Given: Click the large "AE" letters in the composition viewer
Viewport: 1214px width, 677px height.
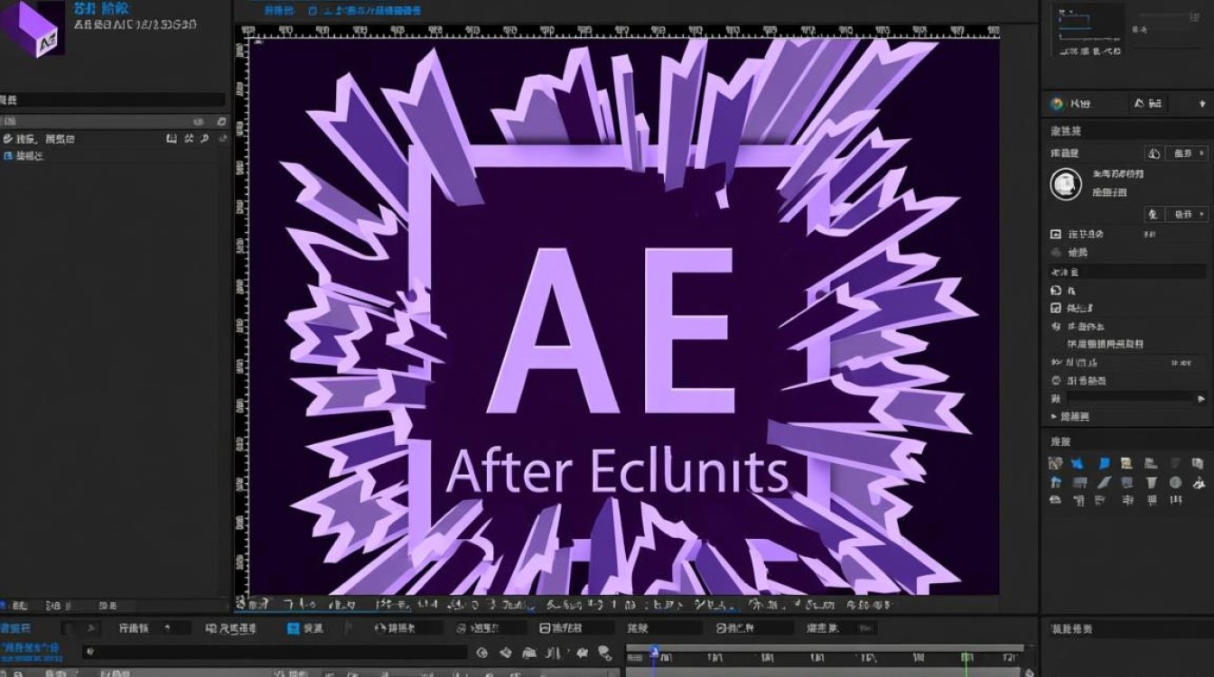Looking at the screenshot, I should point(612,329).
